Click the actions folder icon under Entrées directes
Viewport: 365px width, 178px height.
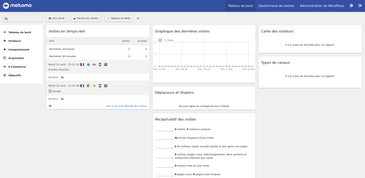coord(62,77)
